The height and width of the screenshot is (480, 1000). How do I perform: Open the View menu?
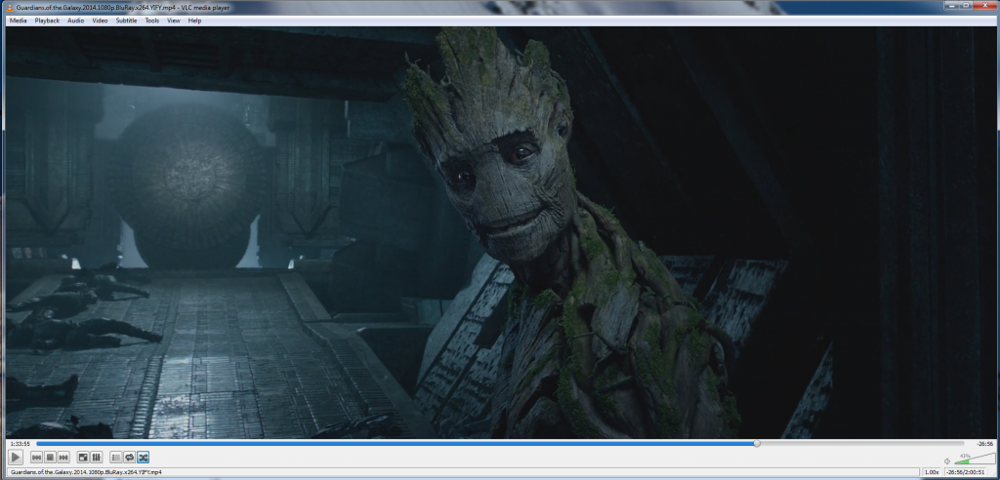click(174, 20)
